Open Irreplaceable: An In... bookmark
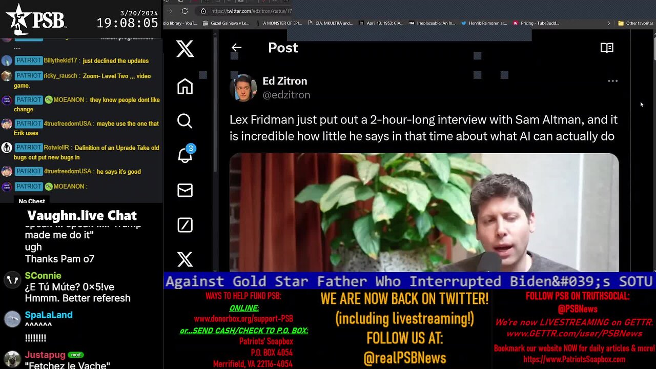This screenshot has width=656, height=369. pyautogui.click(x=432, y=23)
